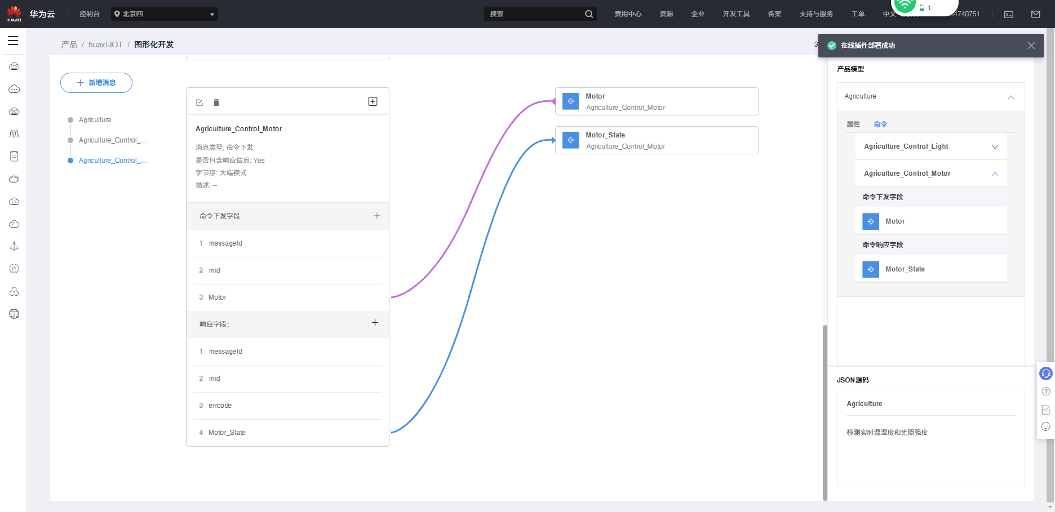
Task: Click the edit icon on the message card
Action: coord(200,103)
